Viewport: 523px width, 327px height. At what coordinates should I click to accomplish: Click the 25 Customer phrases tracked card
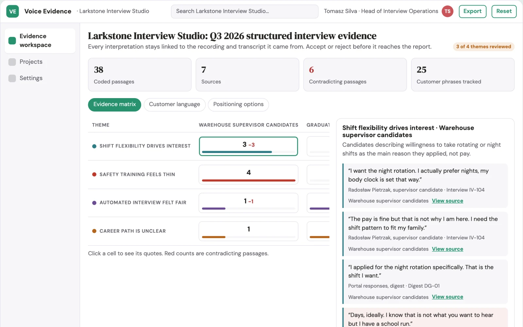[x=463, y=75]
